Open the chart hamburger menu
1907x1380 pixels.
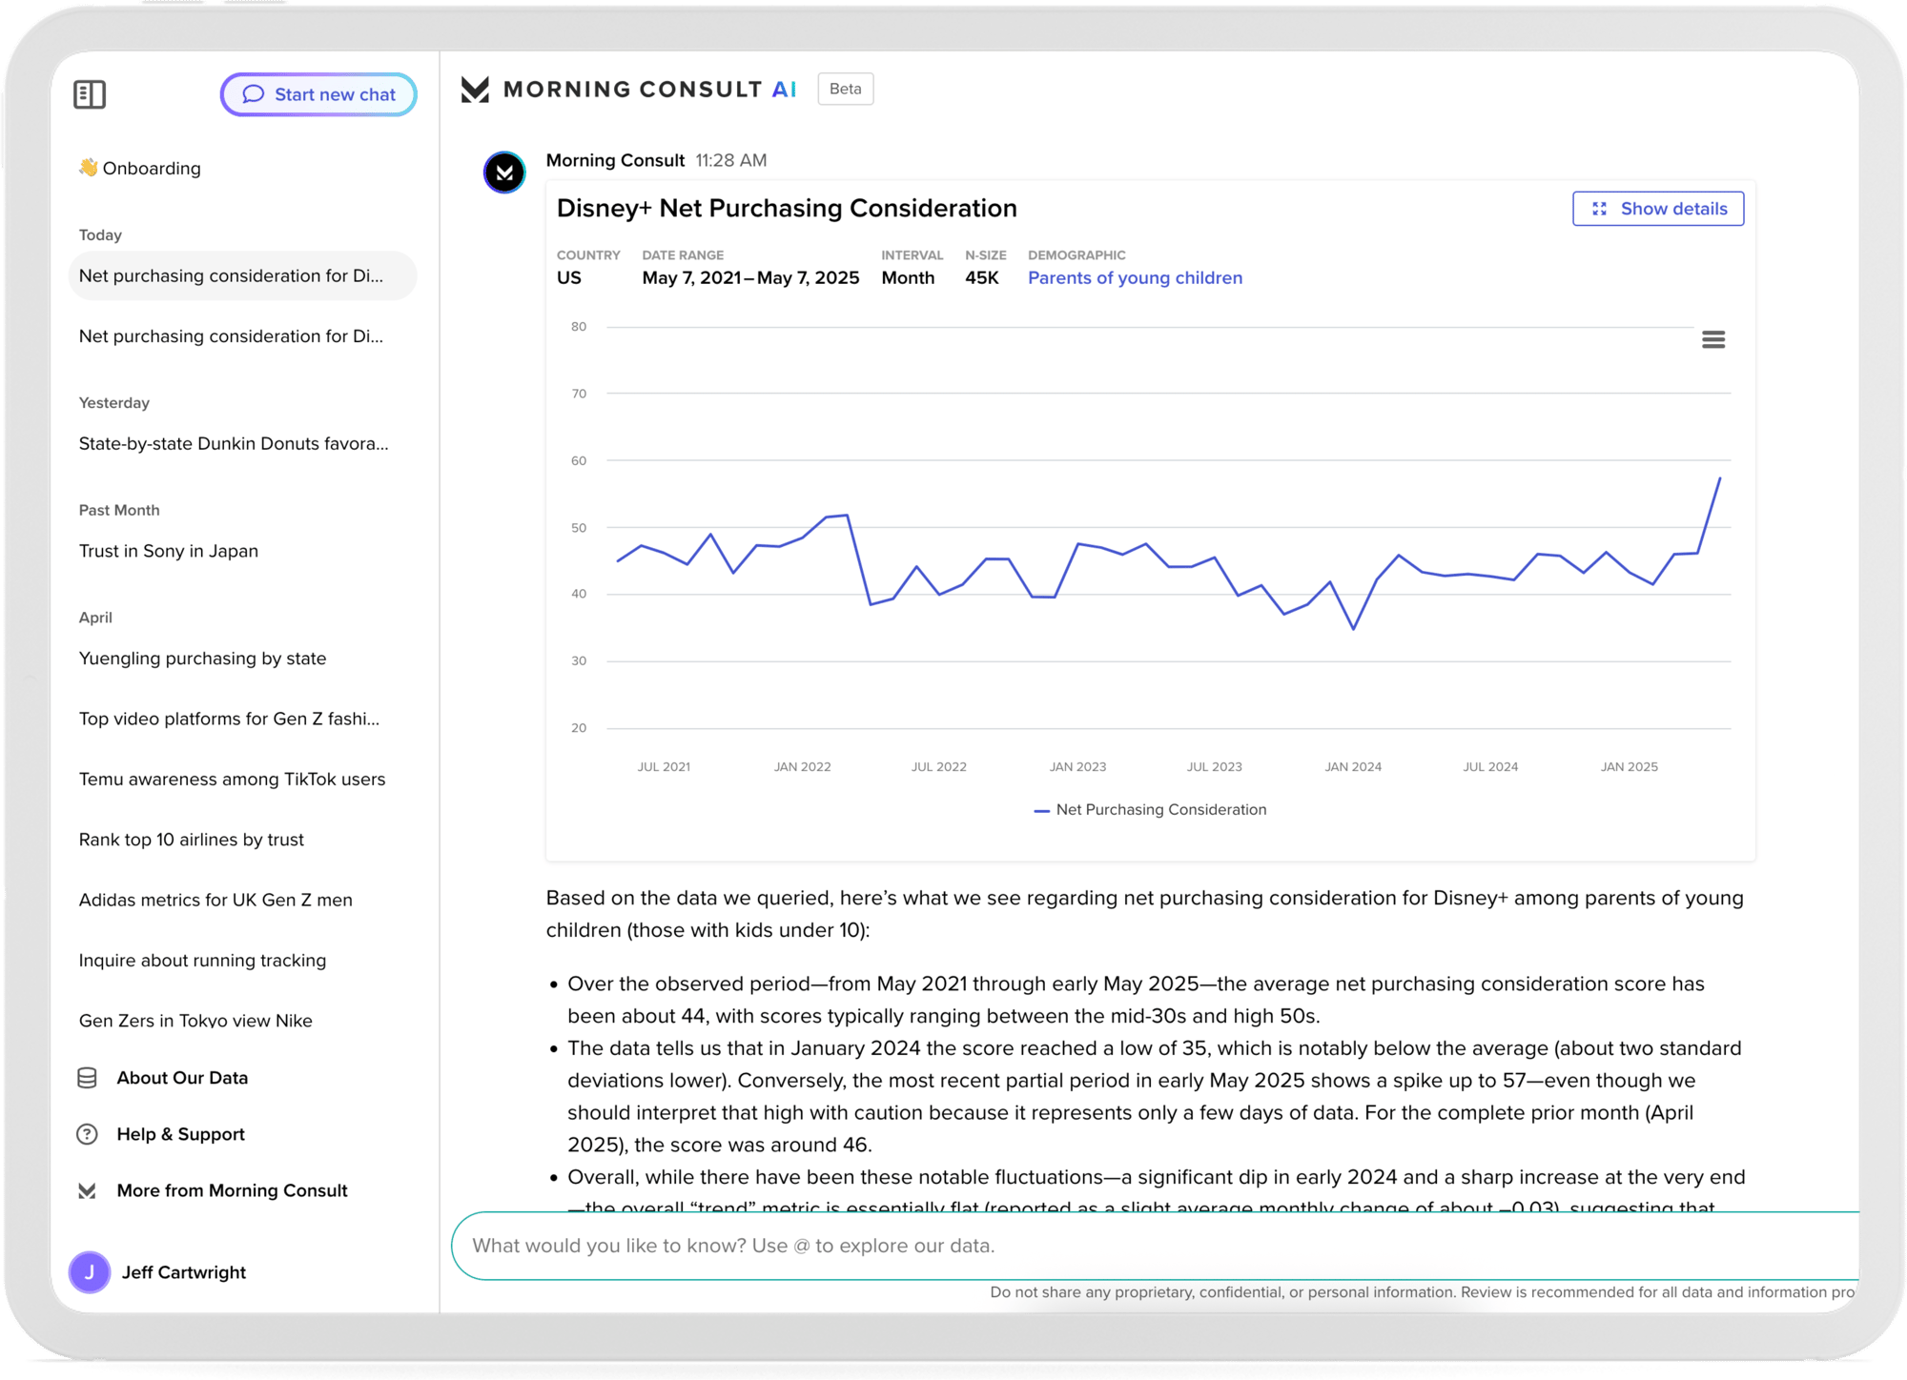(x=1712, y=339)
